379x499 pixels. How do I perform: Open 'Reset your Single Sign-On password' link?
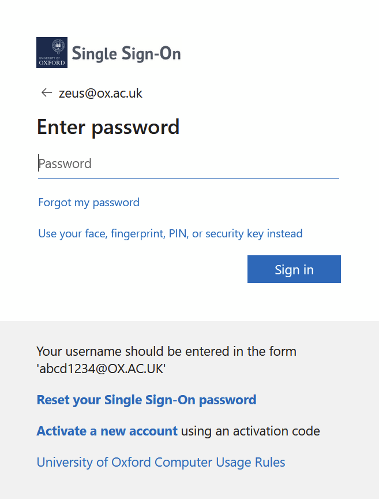coord(147,400)
